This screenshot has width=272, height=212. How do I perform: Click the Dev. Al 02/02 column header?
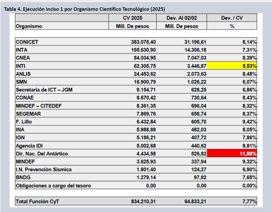click(181, 18)
